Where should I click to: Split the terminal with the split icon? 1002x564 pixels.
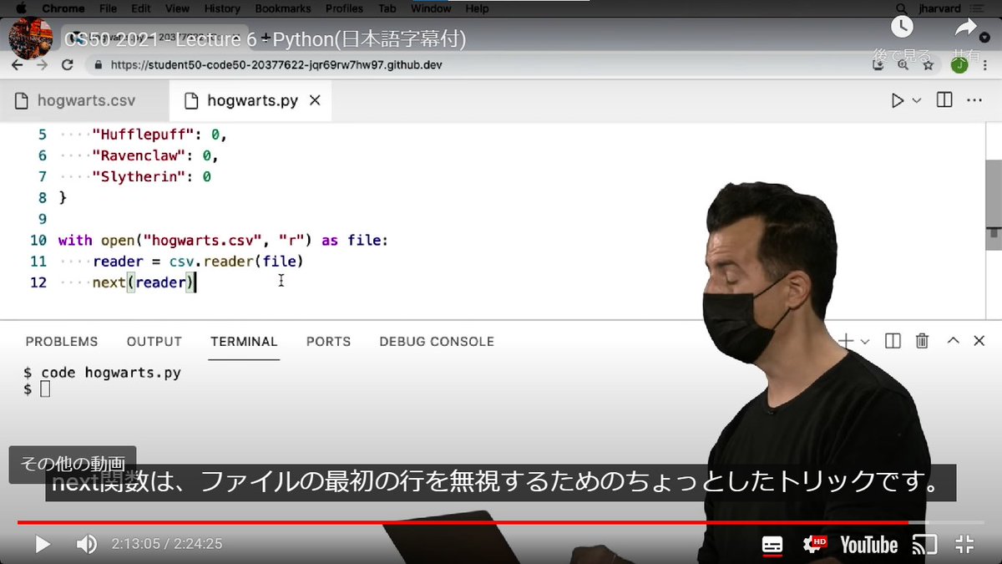893,341
